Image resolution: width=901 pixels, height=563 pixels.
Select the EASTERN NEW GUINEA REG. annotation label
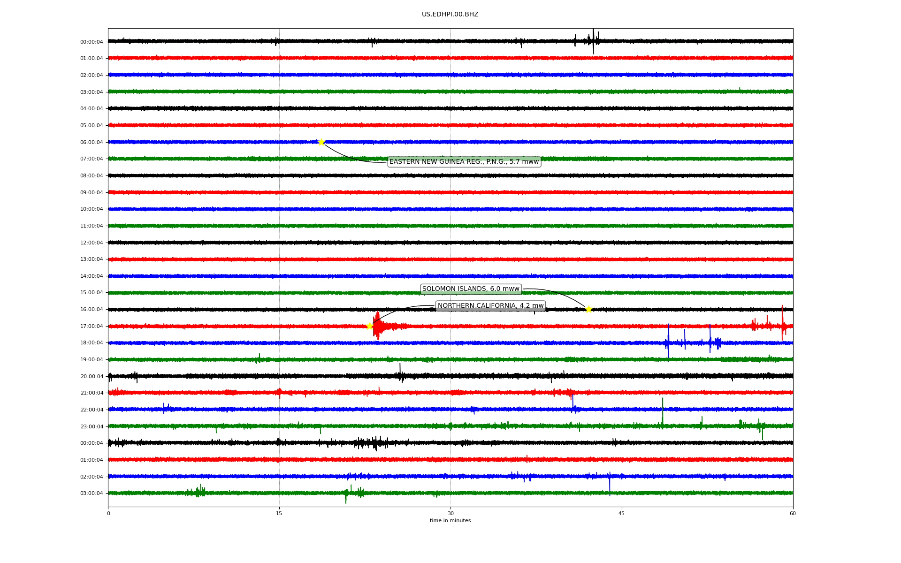click(464, 162)
